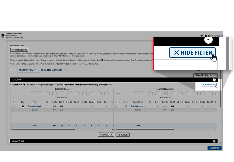Viewport: 234px width, 162px height.
Task: Click Box 1b value 276 in Enter Form row
Action: [x=172, y=106]
